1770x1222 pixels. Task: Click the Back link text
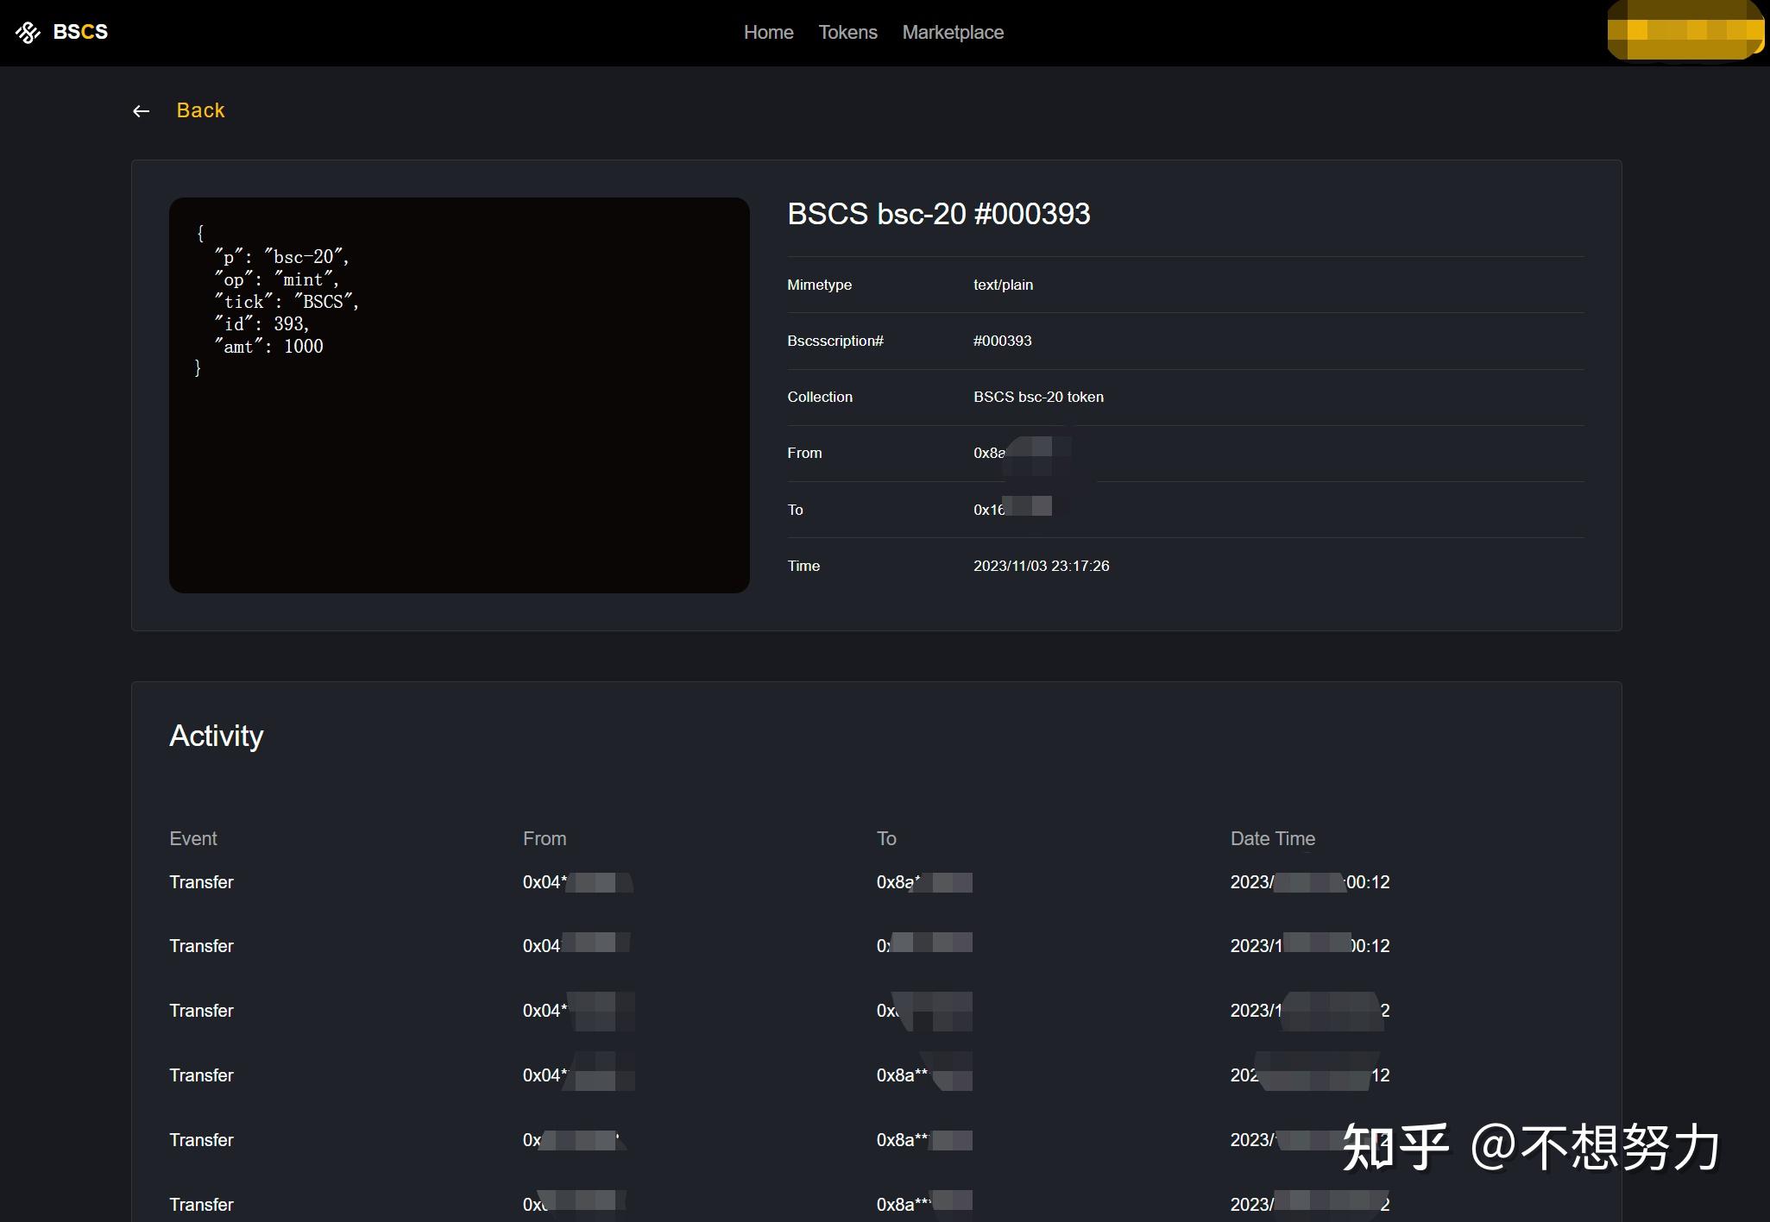(200, 110)
